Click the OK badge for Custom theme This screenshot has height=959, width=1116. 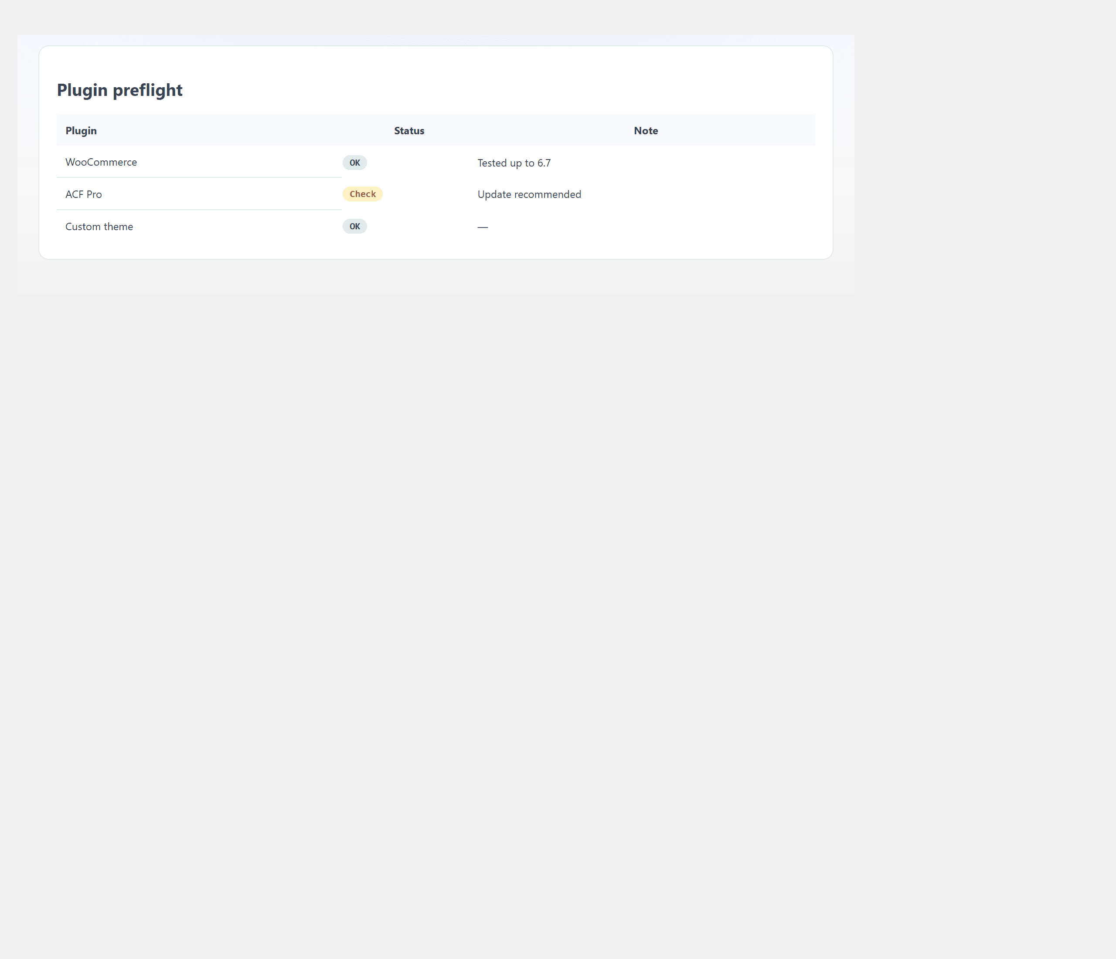354,226
